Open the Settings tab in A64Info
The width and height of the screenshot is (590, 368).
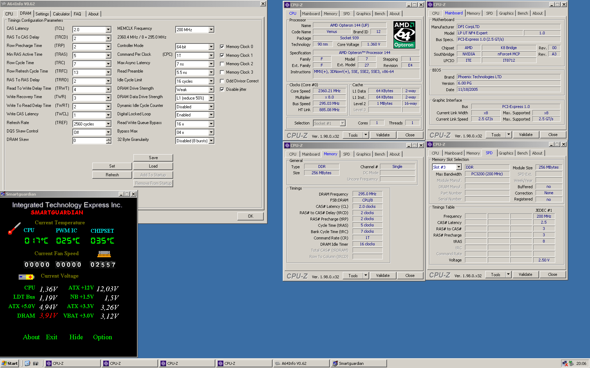[x=42, y=14]
